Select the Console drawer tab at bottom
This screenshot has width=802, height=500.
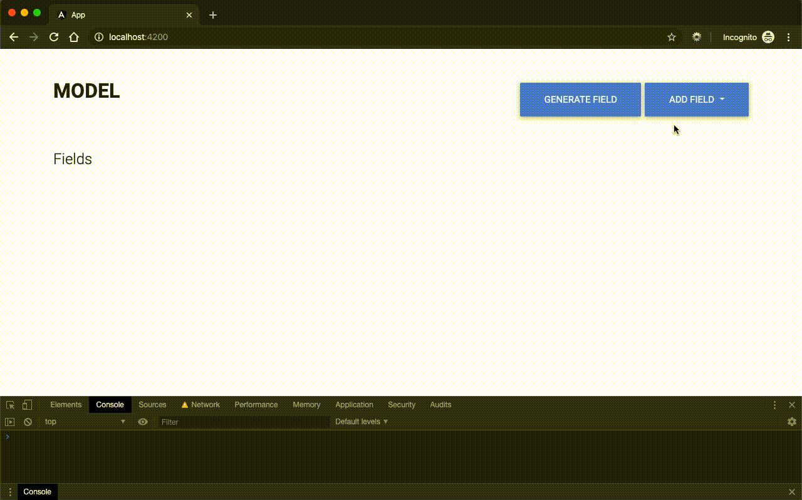pyautogui.click(x=37, y=492)
